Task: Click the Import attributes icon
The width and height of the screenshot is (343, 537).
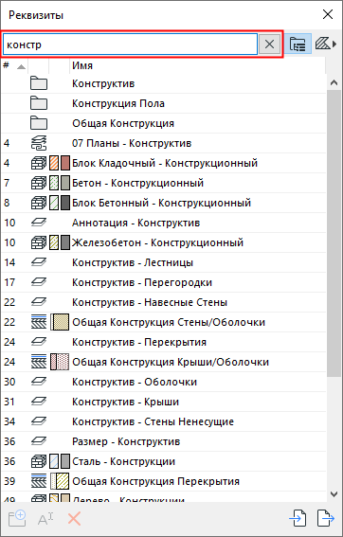Action: (x=298, y=518)
